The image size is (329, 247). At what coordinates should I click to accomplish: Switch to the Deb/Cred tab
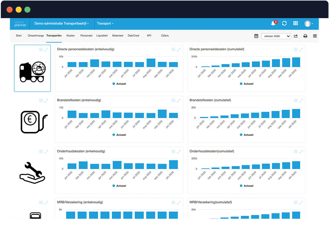click(x=134, y=36)
